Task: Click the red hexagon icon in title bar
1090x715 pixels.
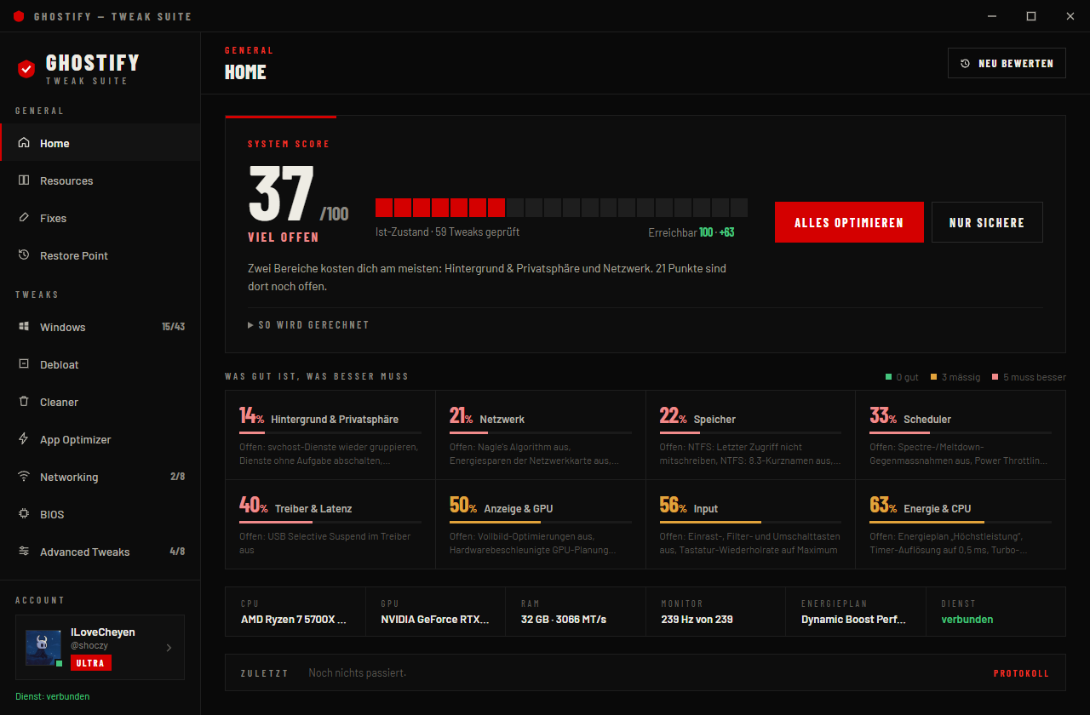Action: tap(19, 16)
